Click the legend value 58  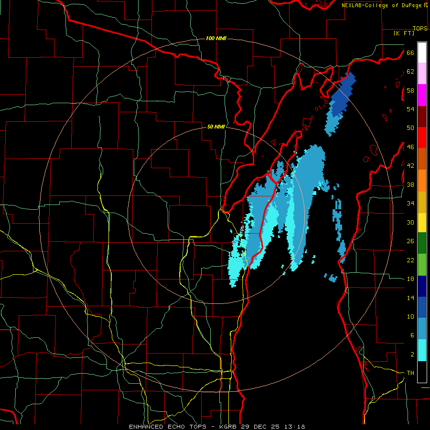click(410, 90)
